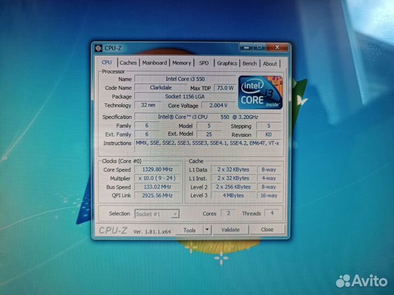Image resolution: width=394 pixels, height=295 pixels.
Task: Click the Level 3 associativity '16-way'
Action: click(269, 195)
